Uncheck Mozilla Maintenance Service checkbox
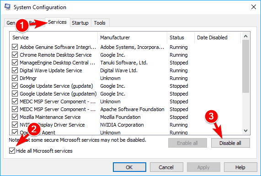The image size is (261, 176). 15,117
